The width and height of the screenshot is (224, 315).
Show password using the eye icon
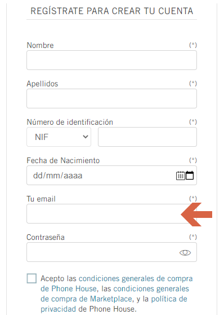point(185,252)
